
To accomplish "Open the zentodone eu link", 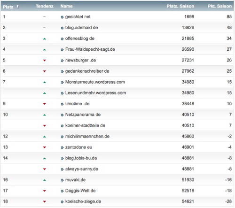I will point(78,147).
